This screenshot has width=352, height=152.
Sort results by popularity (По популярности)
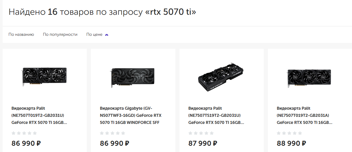pyautogui.click(x=60, y=35)
